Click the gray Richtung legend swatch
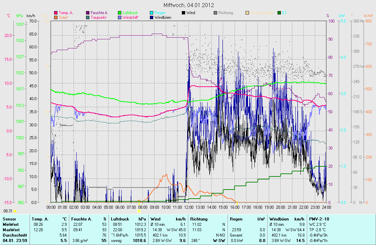 pos(215,13)
